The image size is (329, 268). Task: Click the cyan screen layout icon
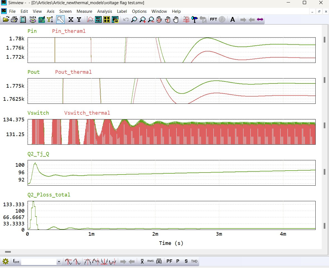(98, 19)
